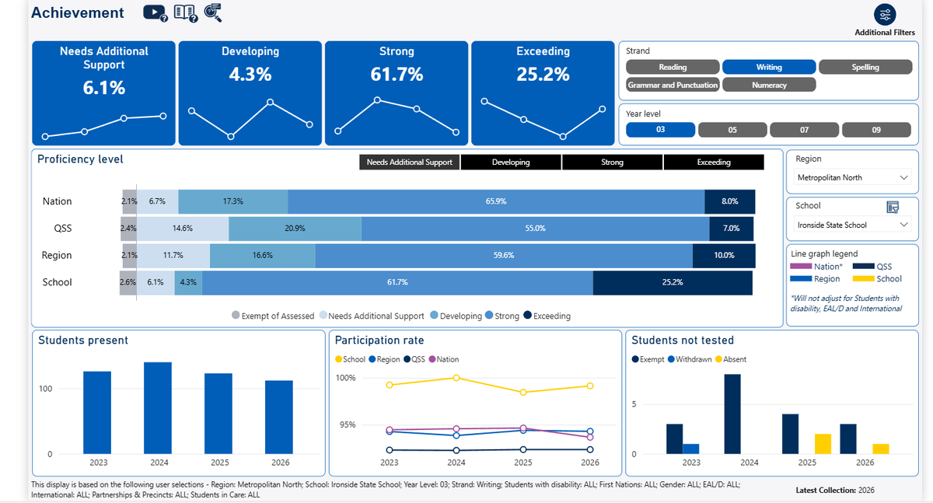
Task: Click the 2026 Absent yellow bar
Action: (880, 449)
